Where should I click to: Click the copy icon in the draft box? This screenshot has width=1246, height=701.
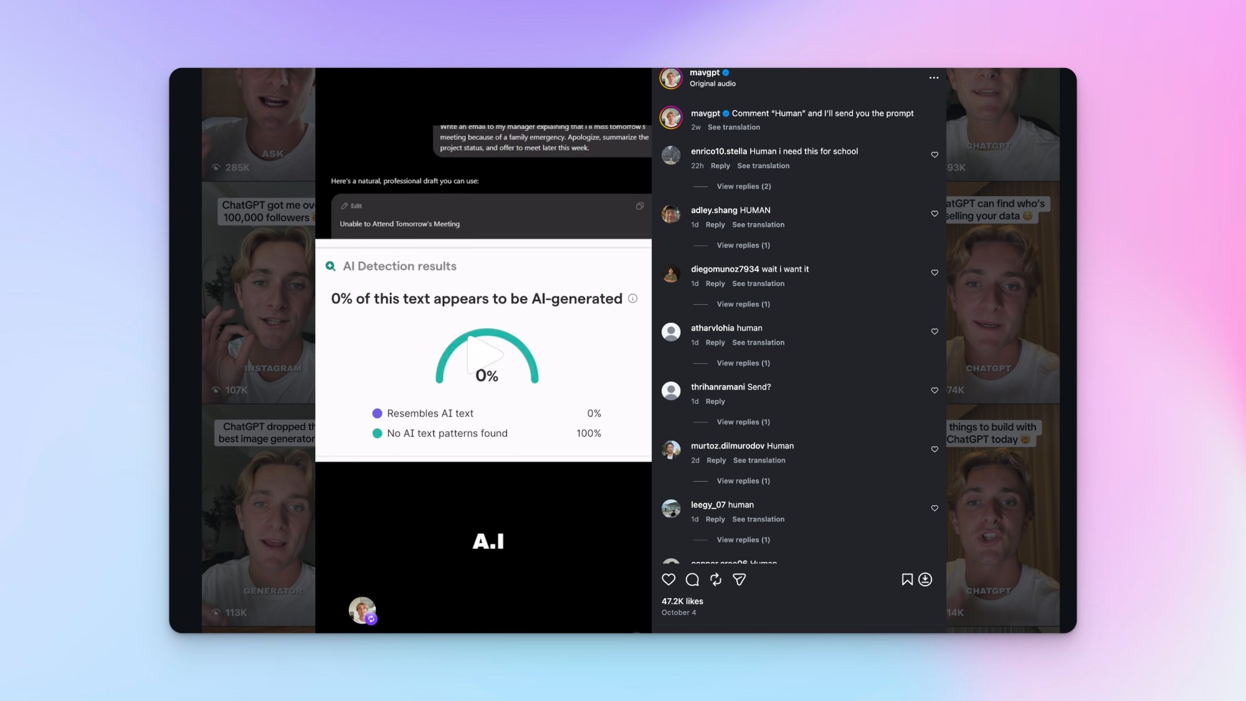(x=640, y=206)
